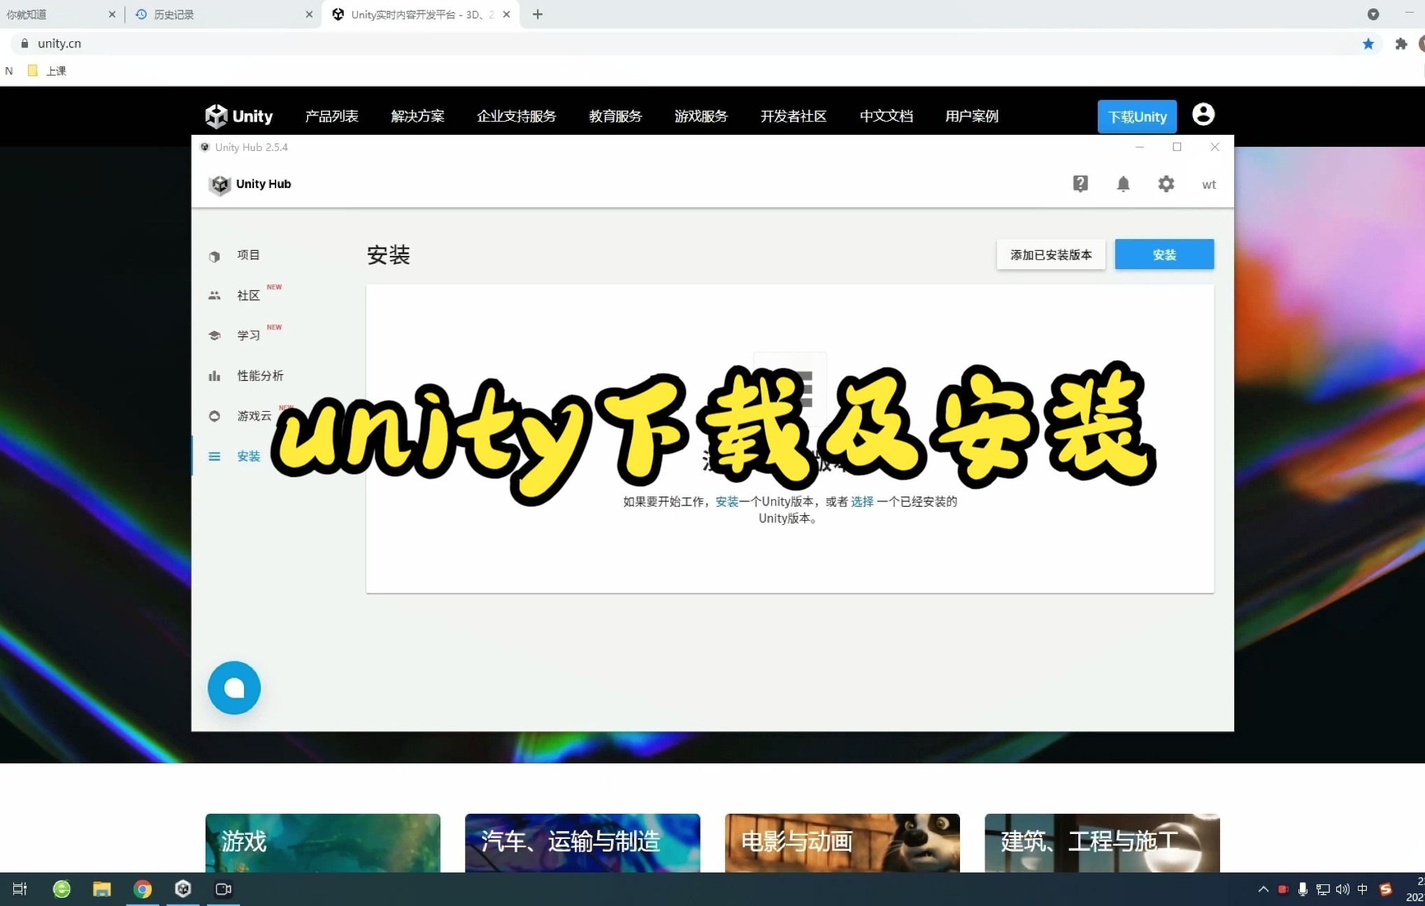Viewport: 1425px width, 906px height.
Task: Click the microphone icon in the tray
Action: 1303,889
